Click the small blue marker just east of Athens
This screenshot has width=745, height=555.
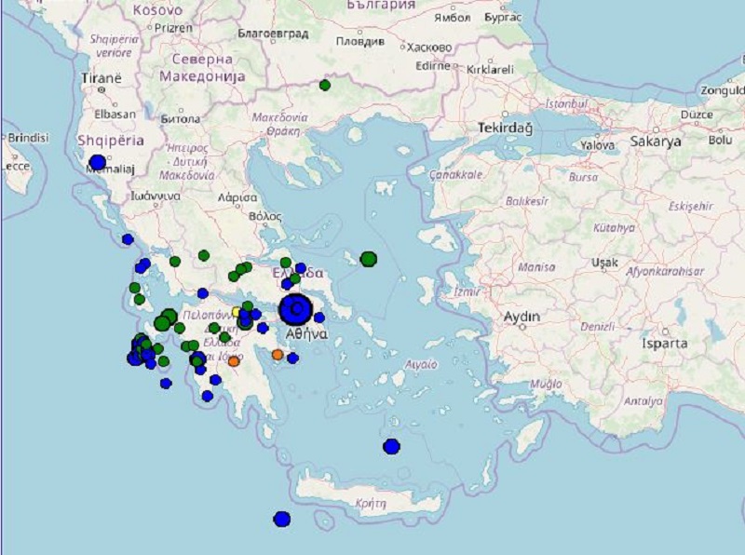point(319,318)
